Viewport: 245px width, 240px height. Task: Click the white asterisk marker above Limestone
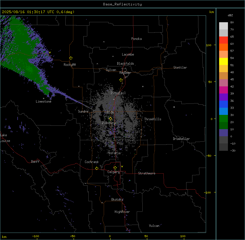[43, 99]
